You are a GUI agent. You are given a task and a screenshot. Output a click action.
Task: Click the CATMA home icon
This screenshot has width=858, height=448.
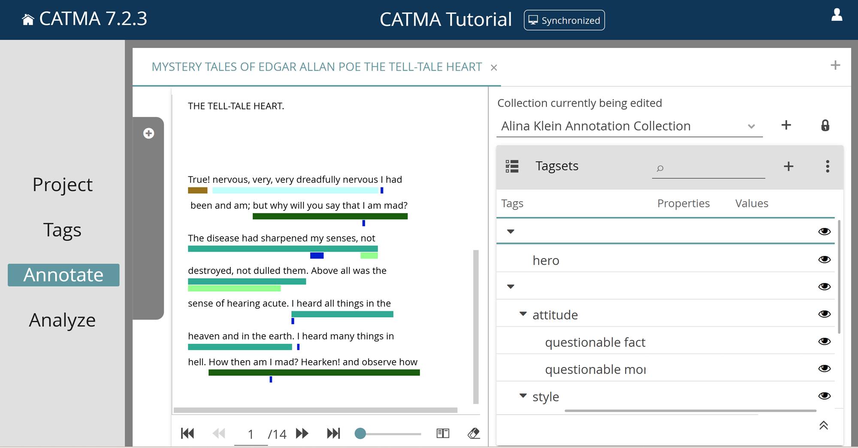coord(28,18)
